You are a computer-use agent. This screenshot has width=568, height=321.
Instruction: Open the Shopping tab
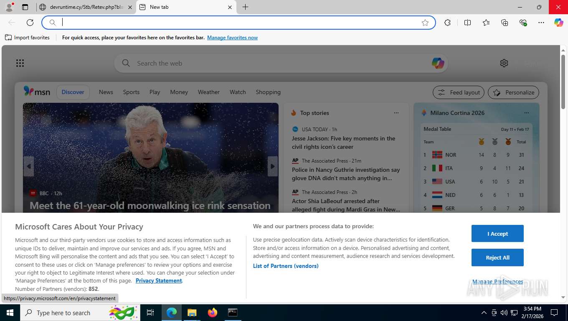268,92
